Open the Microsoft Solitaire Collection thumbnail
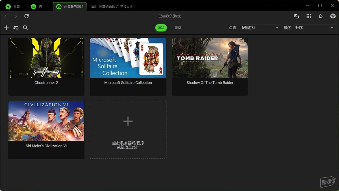This screenshot has width=339, height=191. [x=128, y=58]
